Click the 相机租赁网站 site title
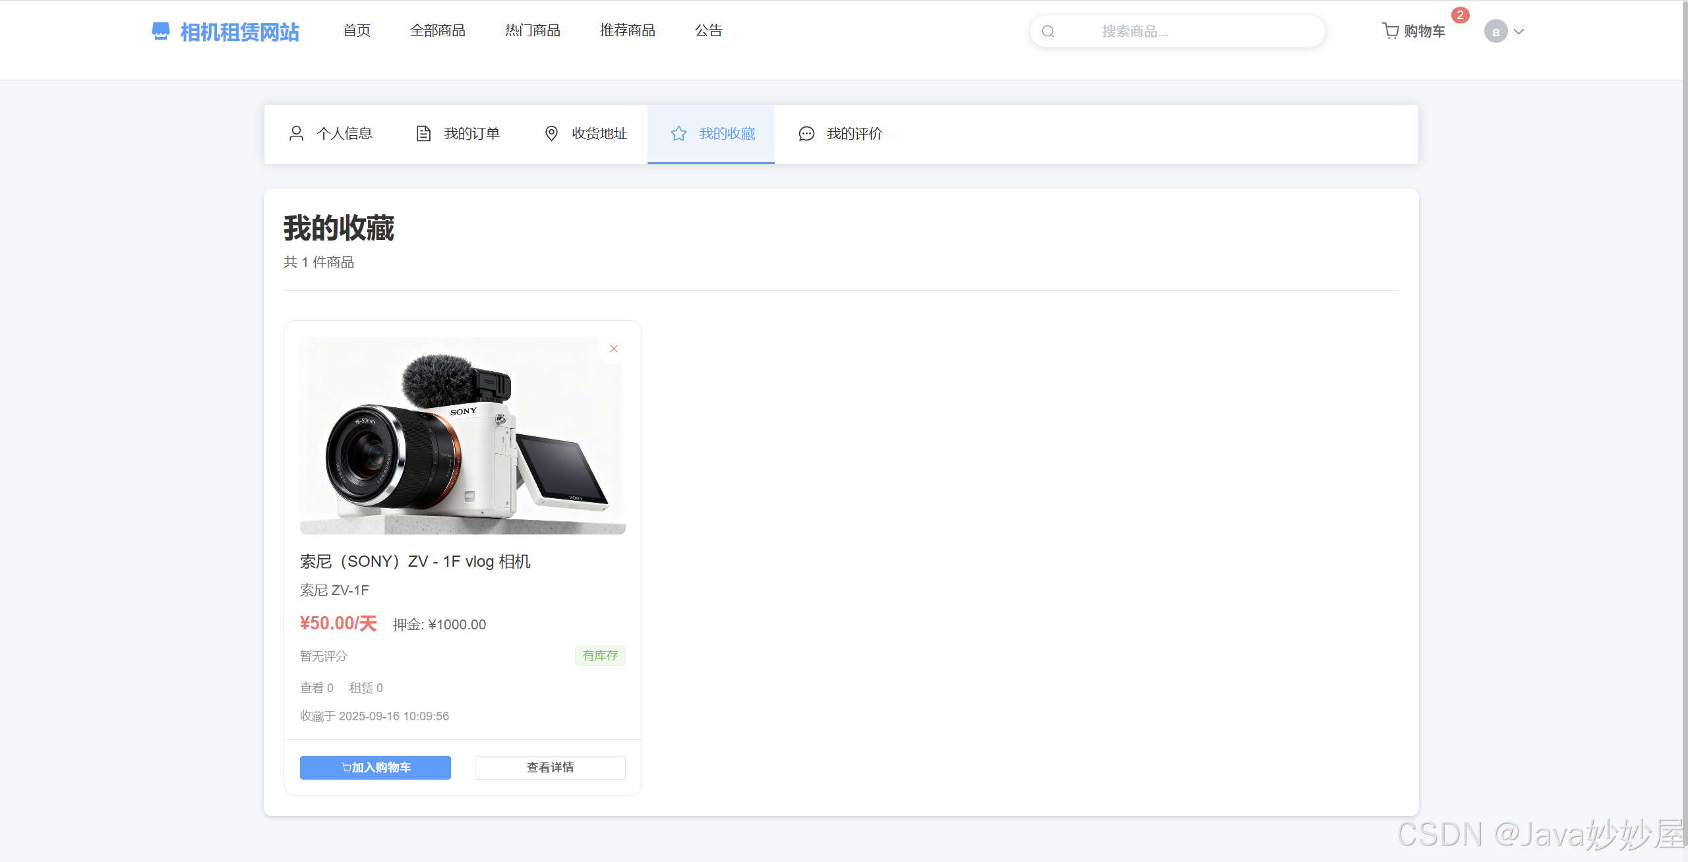Viewport: 1688px width, 862px height. pos(240,32)
